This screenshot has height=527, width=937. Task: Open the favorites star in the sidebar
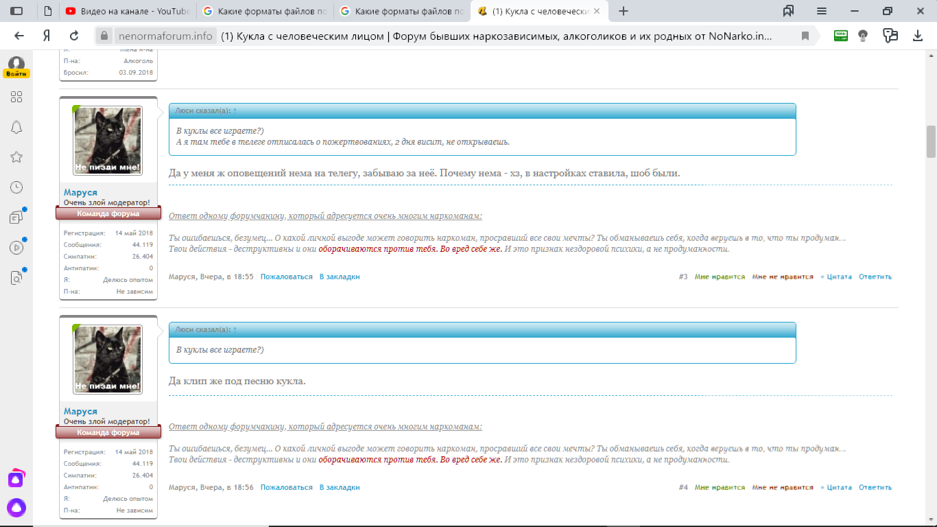coord(16,157)
